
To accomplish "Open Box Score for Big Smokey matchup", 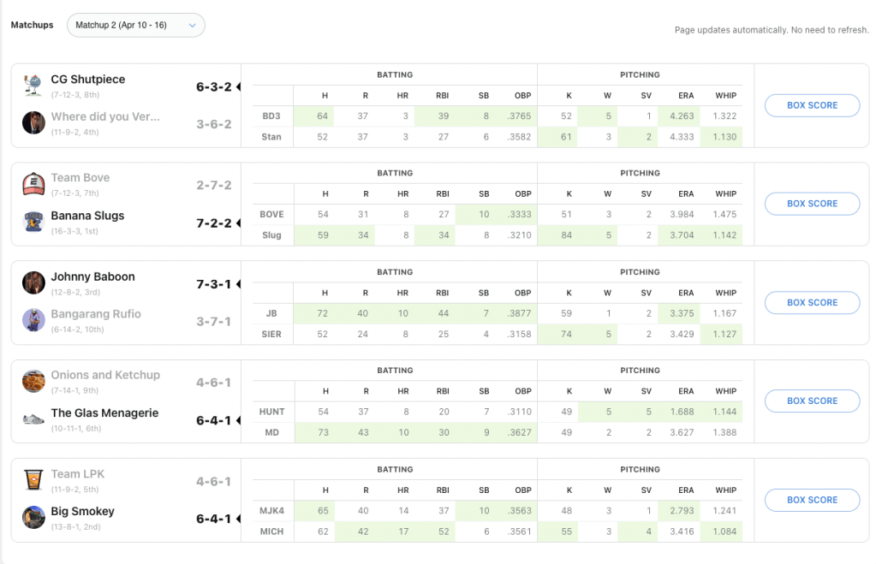I will (812, 500).
